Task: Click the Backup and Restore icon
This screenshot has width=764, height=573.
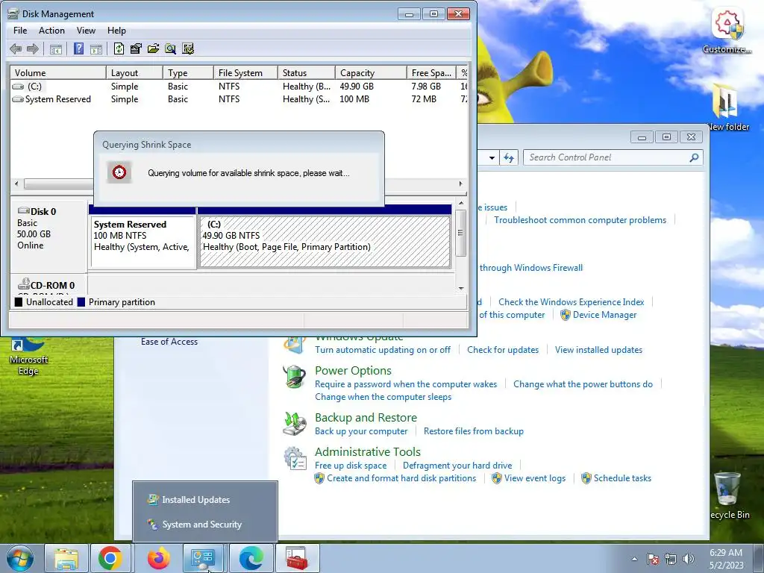Action: [295, 424]
